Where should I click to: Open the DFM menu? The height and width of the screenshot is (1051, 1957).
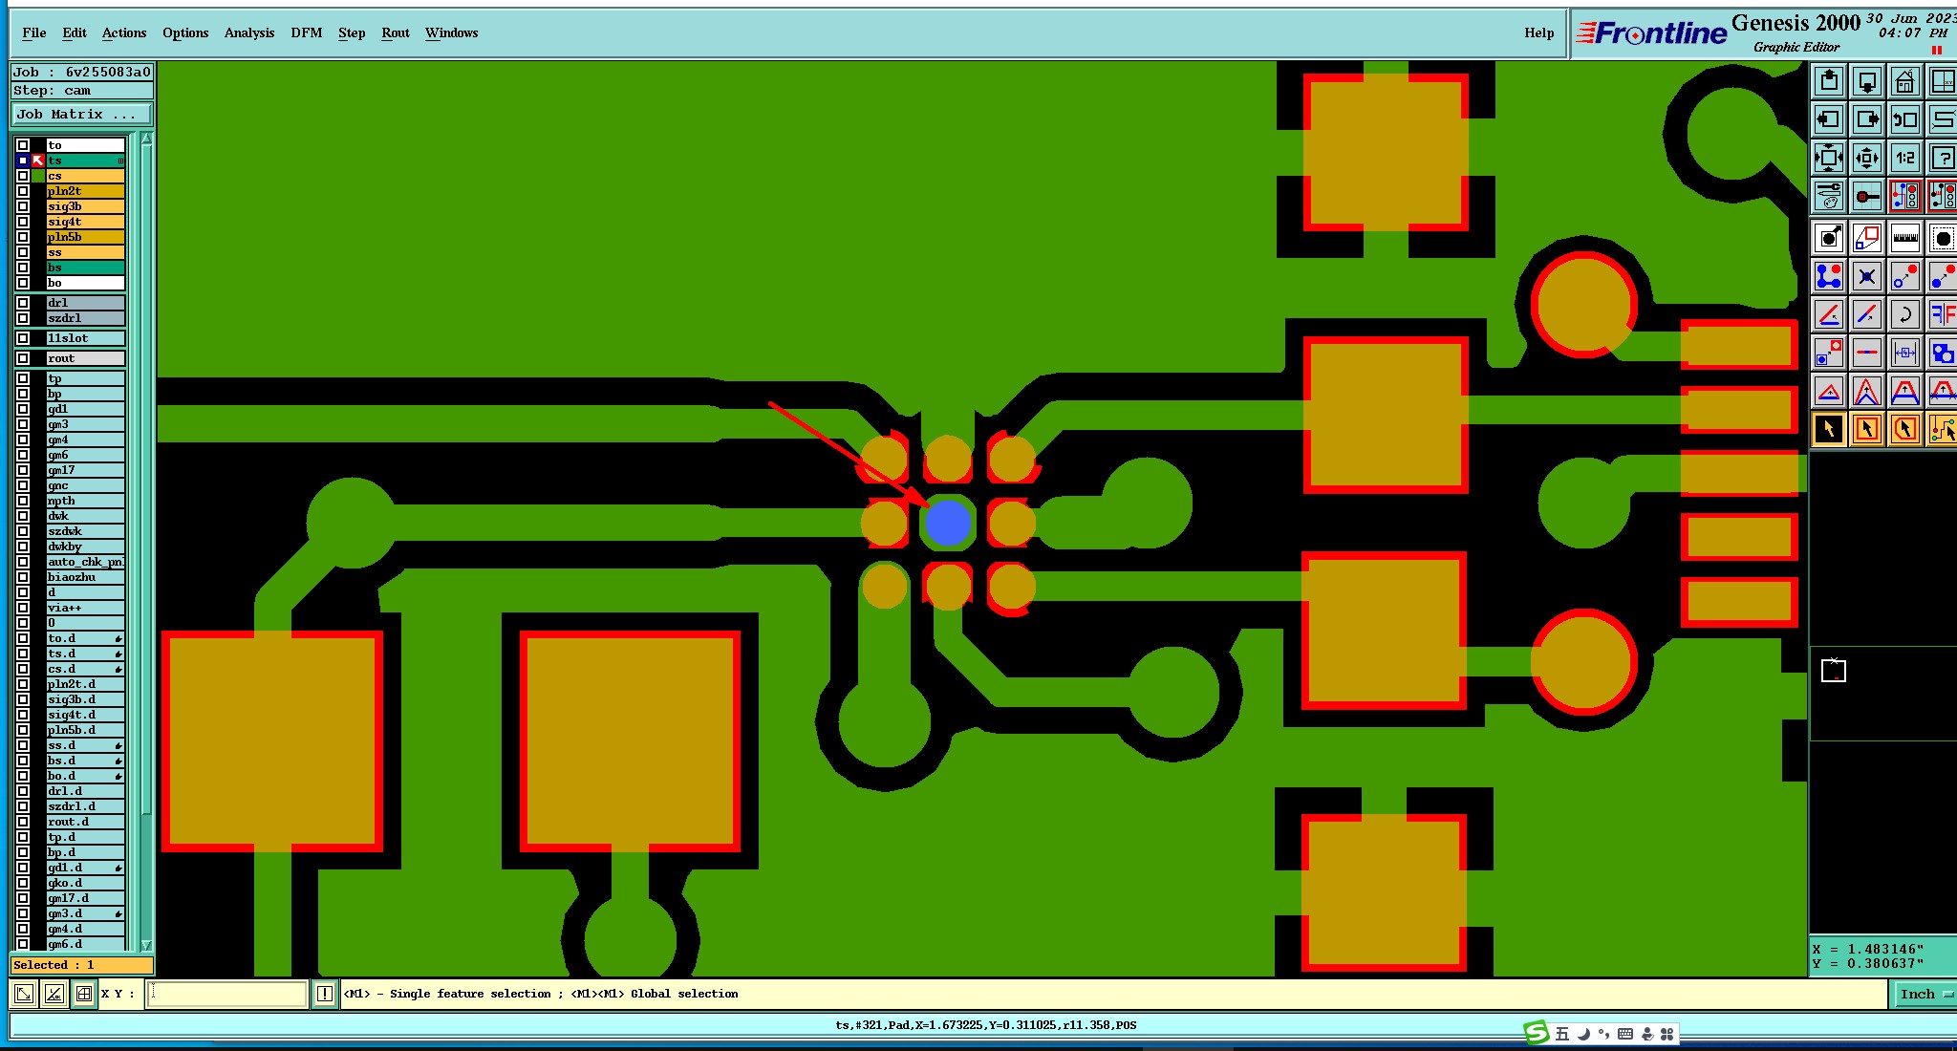(x=306, y=32)
